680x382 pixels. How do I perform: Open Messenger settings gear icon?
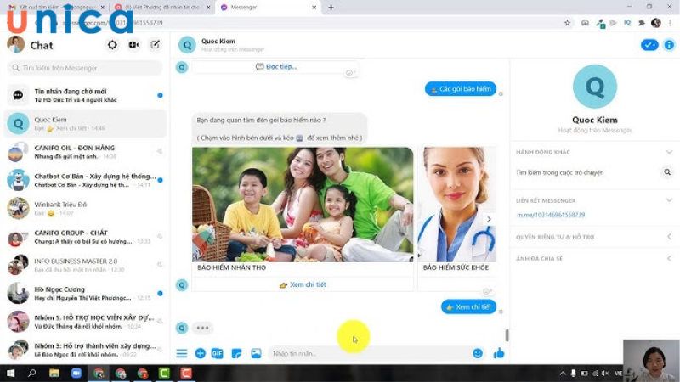point(112,45)
